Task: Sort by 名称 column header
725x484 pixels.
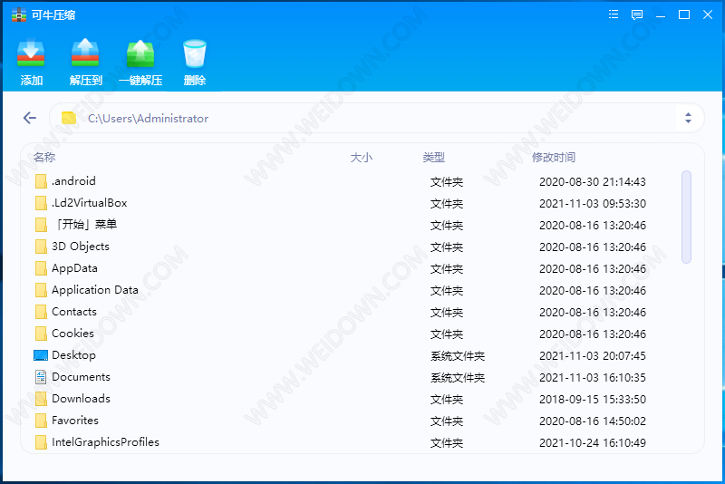Action: point(44,158)
